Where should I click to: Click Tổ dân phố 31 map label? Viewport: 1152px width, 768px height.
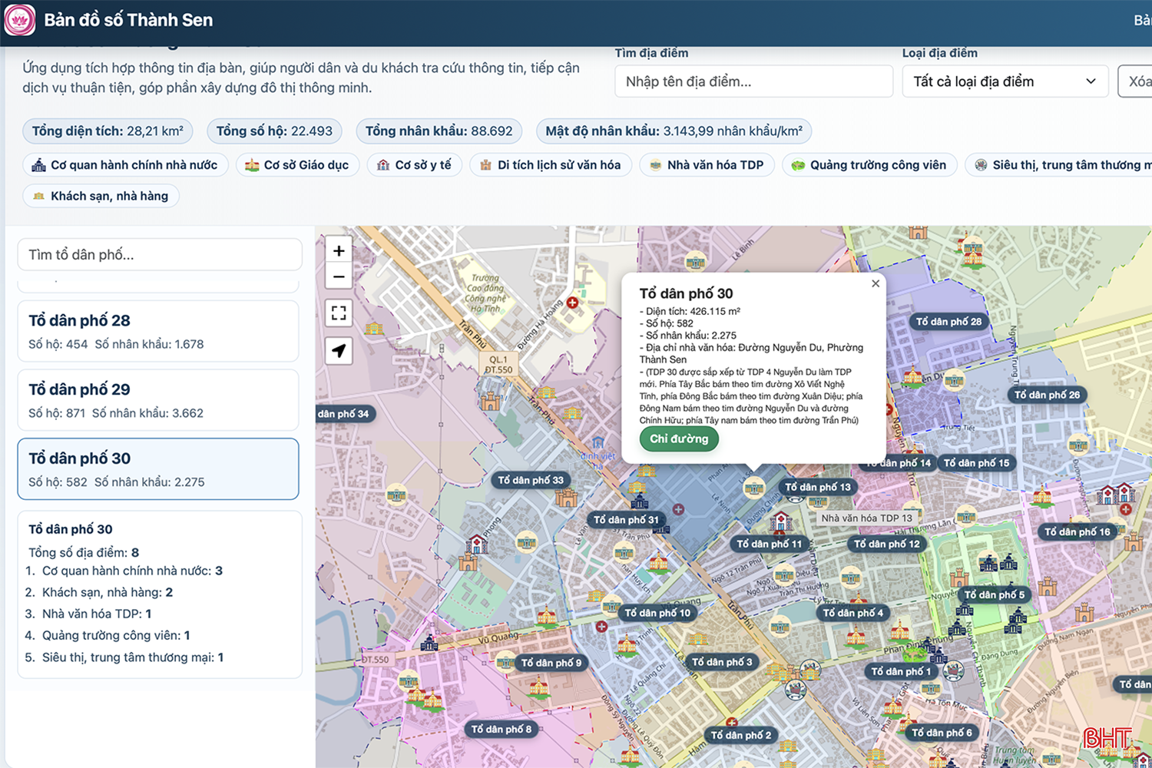point(626,520)
